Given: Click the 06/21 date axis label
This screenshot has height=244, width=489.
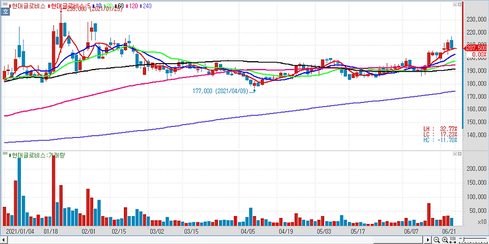Looking at the screenshot, I should tap(449, 232).
